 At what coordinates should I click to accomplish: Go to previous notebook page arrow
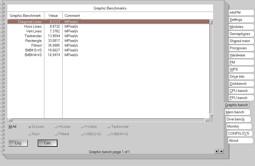pyautogui.click(x=217, y=151)
